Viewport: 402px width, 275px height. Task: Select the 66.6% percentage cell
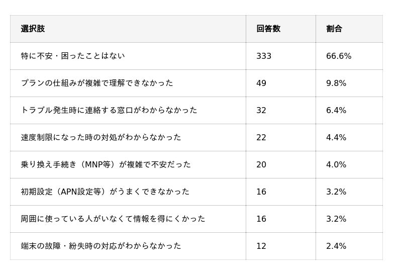coord(339,56)
